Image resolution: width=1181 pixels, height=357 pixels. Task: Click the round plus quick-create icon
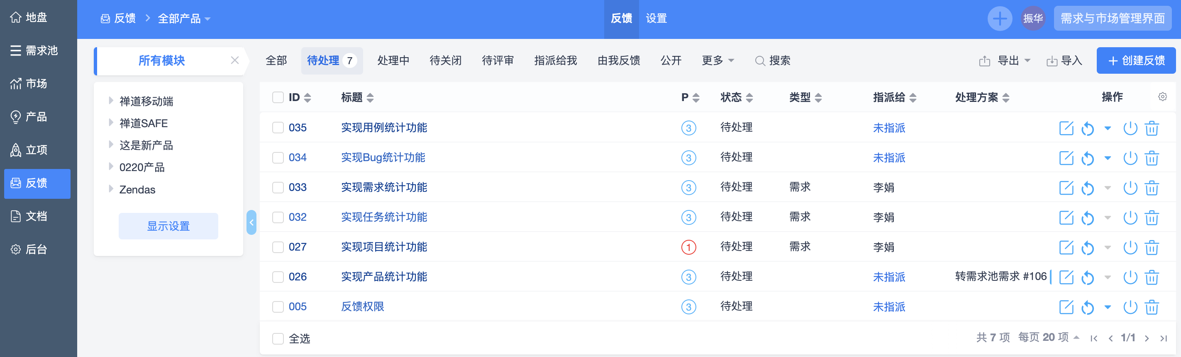click(x=999, y=19)
